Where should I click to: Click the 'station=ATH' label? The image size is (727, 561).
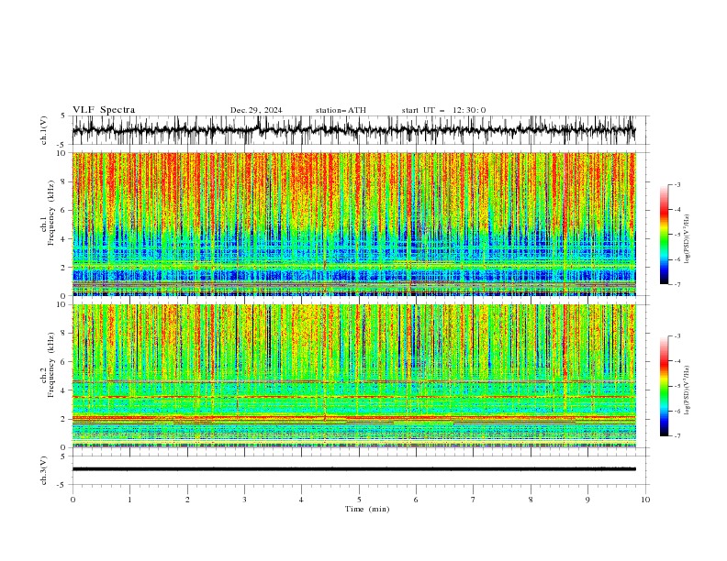tap(341, 110)
